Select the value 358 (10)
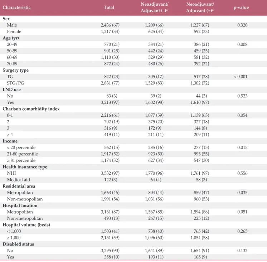 [112, 257]
